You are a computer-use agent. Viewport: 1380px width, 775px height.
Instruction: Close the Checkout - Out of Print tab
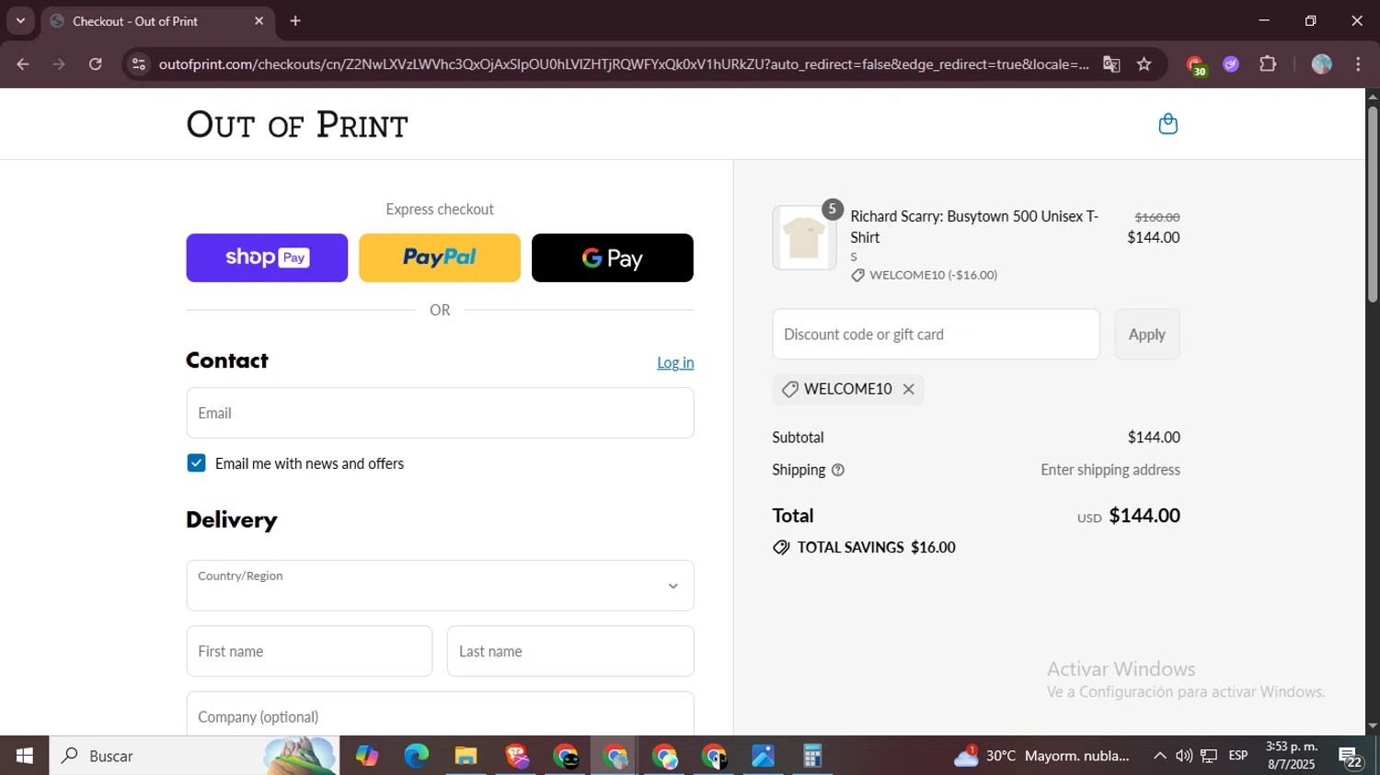pos(259,21)
